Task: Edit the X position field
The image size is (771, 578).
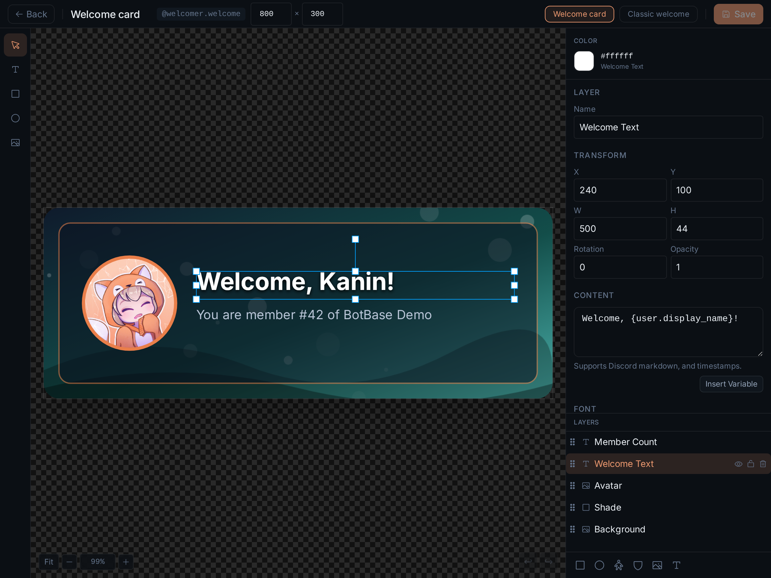Action: (x=620, y=190)
